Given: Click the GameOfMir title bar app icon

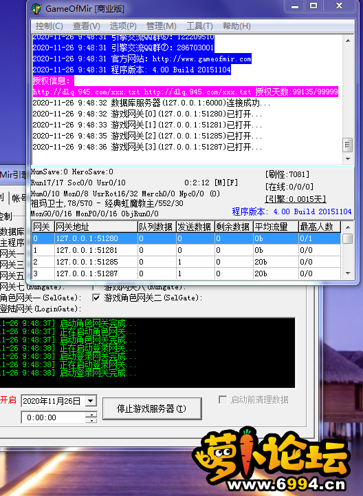Looking at the screenshot, I should click(36, 8).
